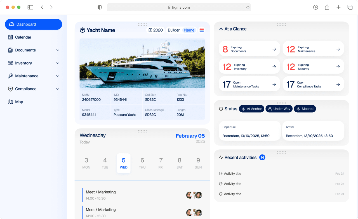
Task: Switch vessel status to Moored
Action: pos(305,109)
